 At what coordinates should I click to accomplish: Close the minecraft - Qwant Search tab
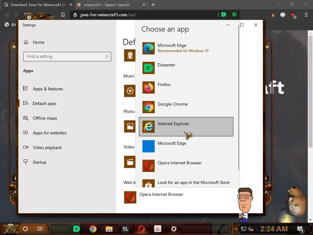[x=144, y=5]
